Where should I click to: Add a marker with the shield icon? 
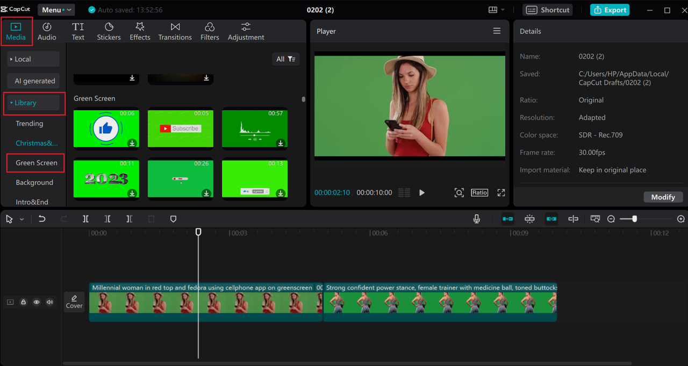(173, 219)
